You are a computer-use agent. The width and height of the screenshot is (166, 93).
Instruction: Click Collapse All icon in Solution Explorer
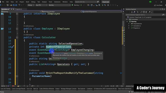[144, 12]
